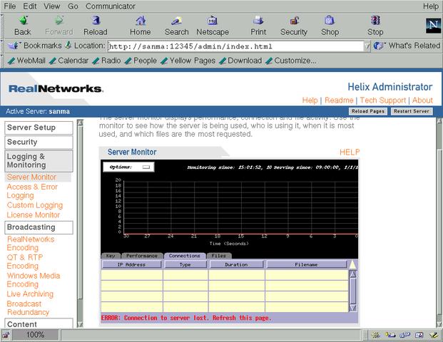Select the Connections tab
Image resolution: width=443 pixels, height=342 pixels.
[x=185, y=256]
